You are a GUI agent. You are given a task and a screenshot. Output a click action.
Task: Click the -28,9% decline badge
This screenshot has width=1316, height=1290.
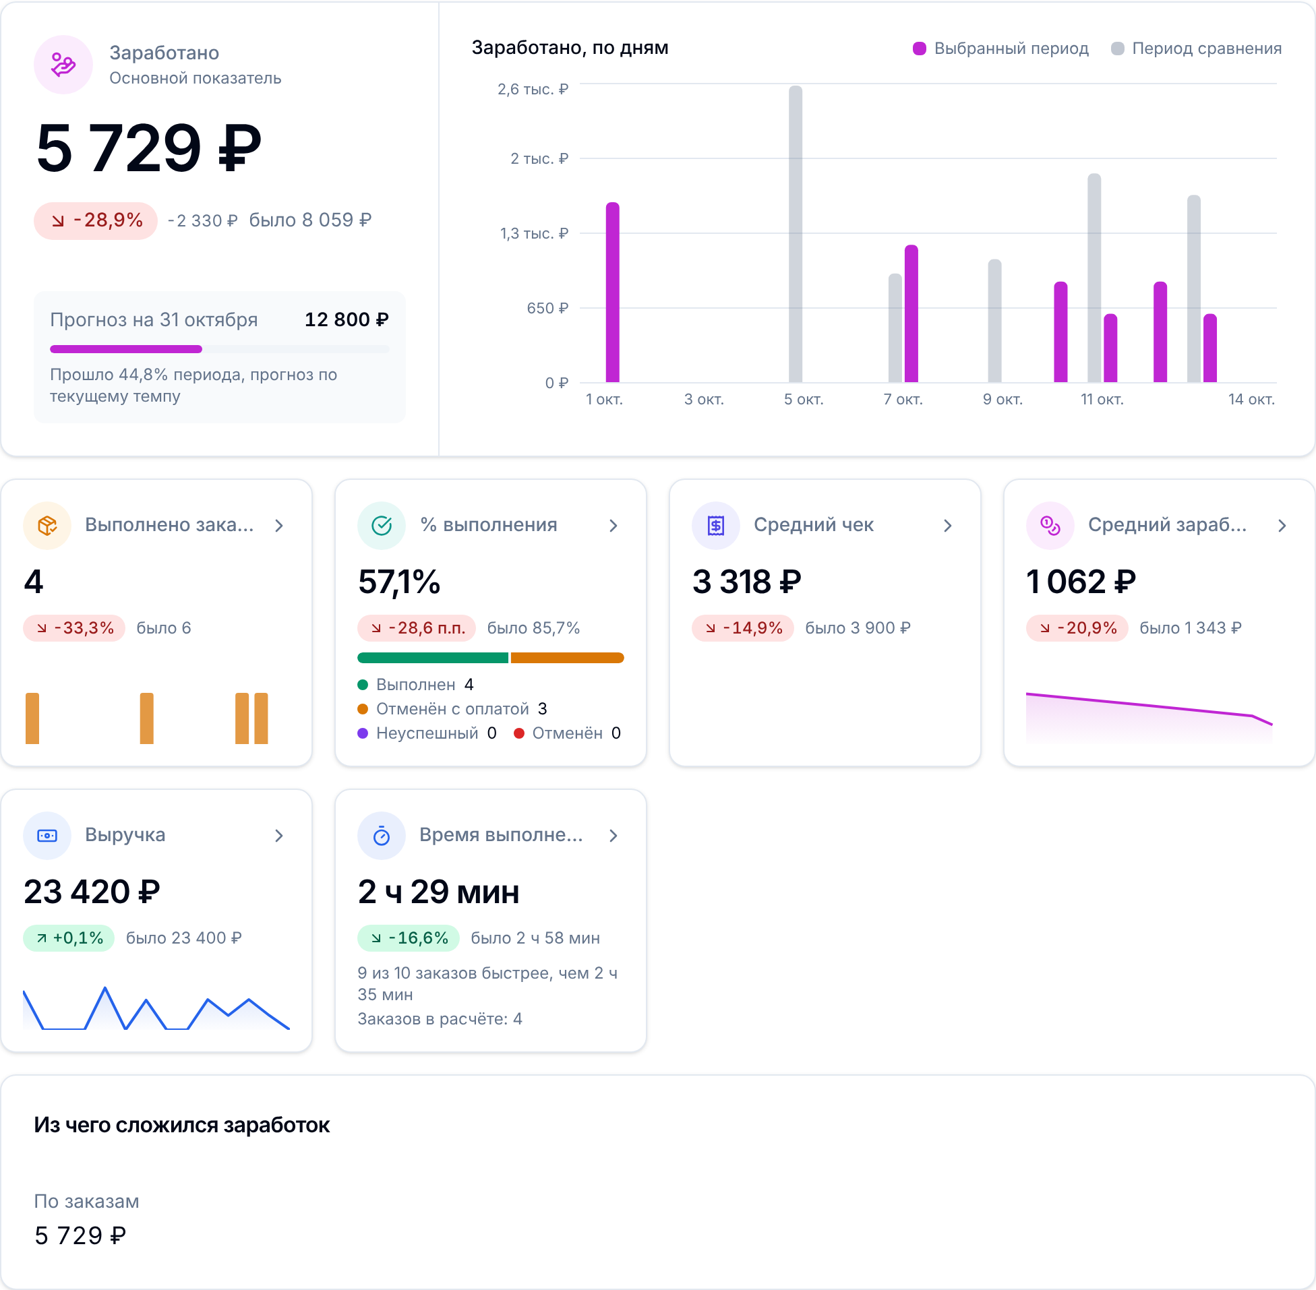click(96, 220)
